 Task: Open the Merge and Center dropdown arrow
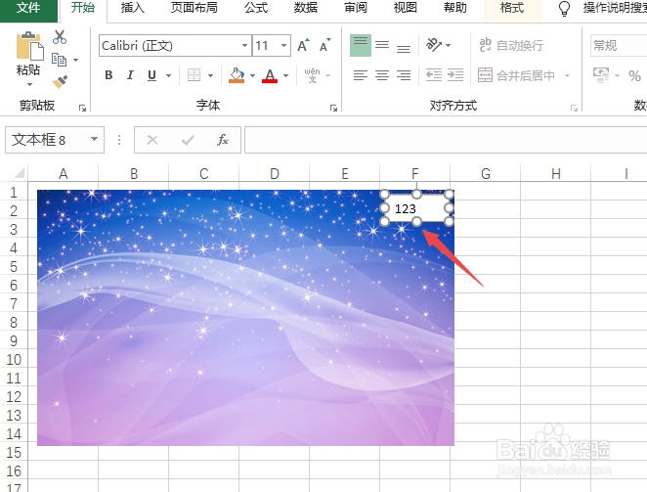568,75
